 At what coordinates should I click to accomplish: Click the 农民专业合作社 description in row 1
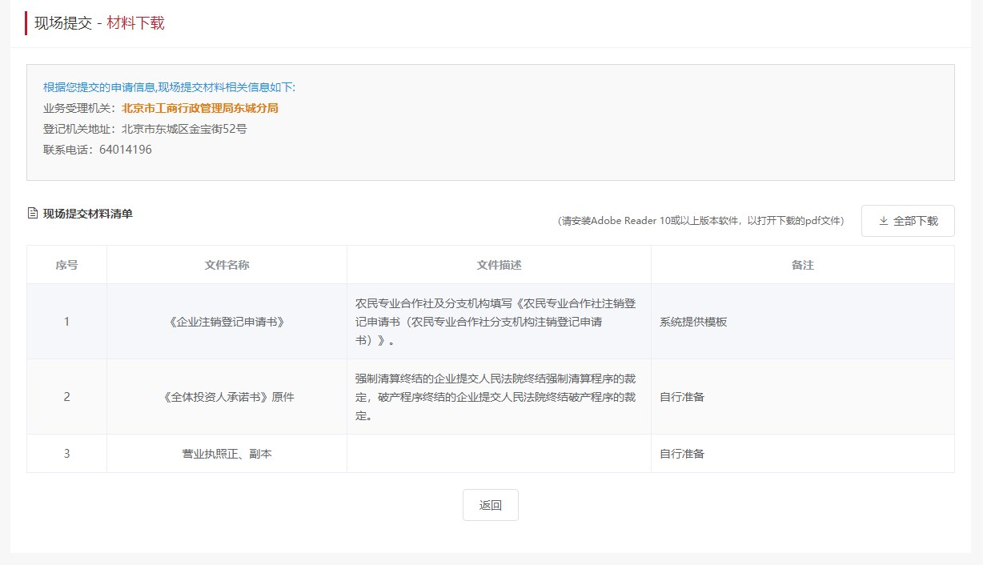coord(496,322)
